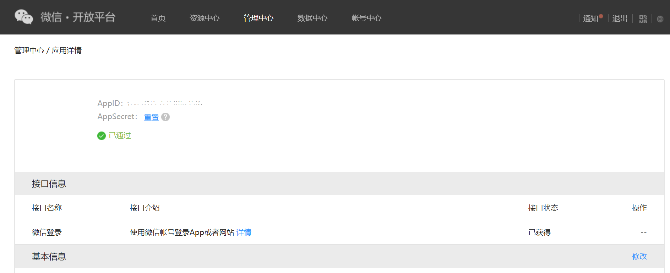
Task: Click the 微信·开放平台 site title
Action: pos(78,17)
